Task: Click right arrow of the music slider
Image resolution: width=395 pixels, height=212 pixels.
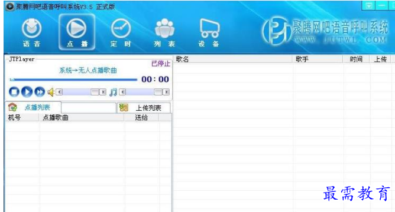Action: point(166,92)
